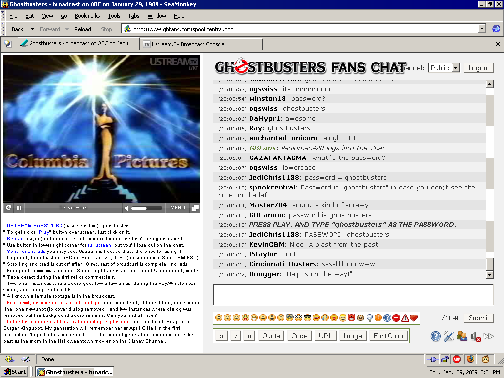
Task: Open the Window menu
Action: [157, 16]
